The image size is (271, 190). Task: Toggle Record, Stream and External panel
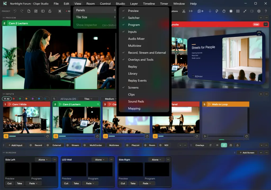tap(144, 53)
